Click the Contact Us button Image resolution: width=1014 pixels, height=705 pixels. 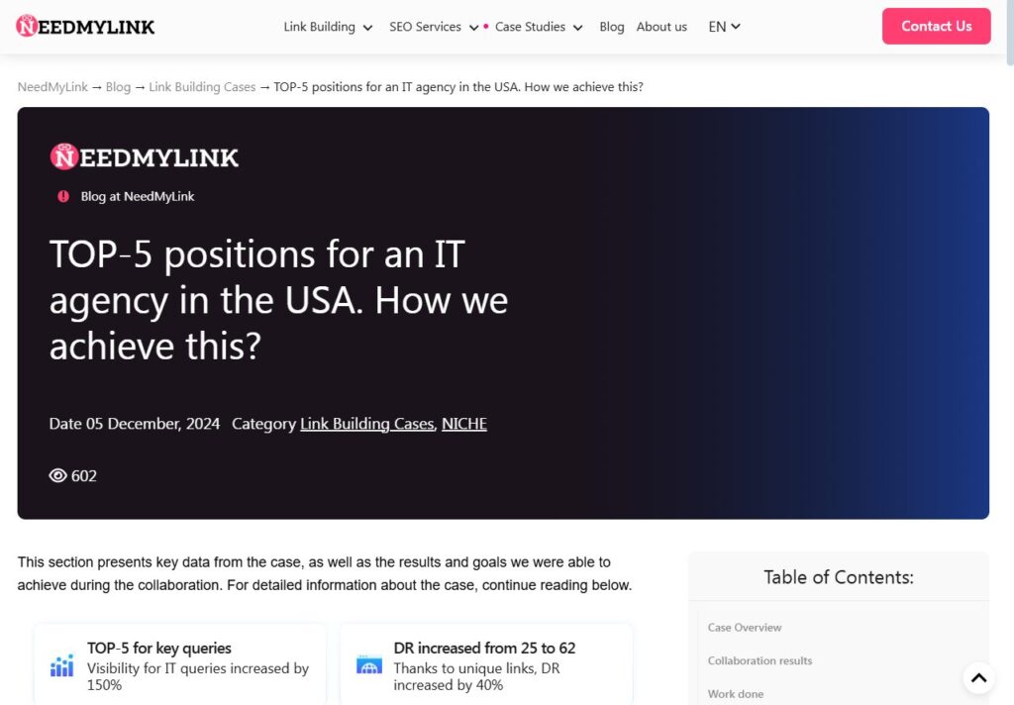tap(936, 26)
